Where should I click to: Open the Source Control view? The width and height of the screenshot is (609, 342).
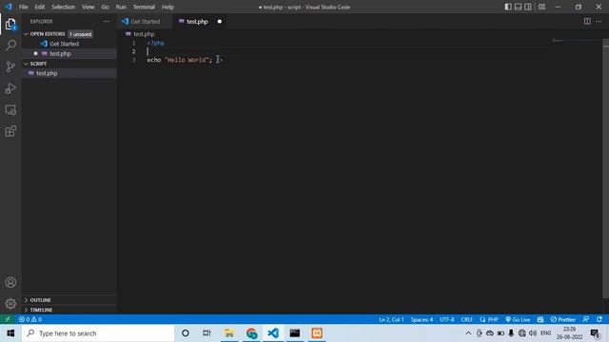[x=10, y=66]
